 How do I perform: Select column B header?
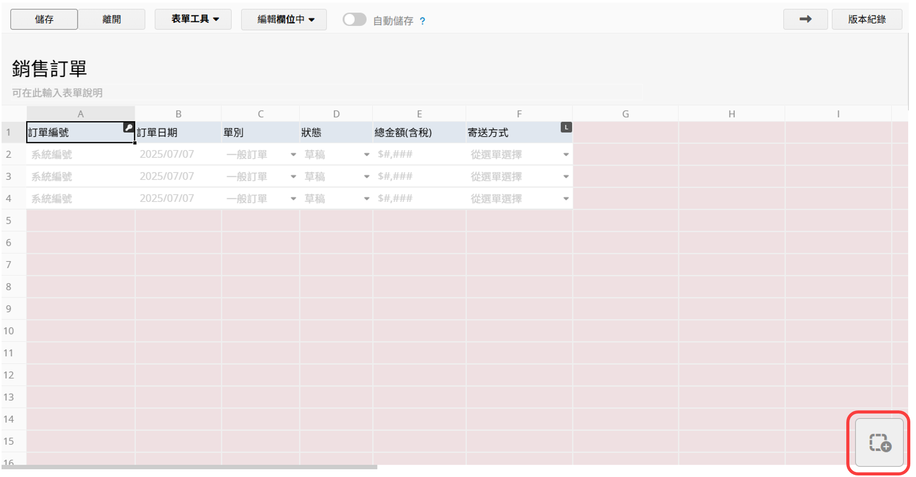tap(178, 114)
